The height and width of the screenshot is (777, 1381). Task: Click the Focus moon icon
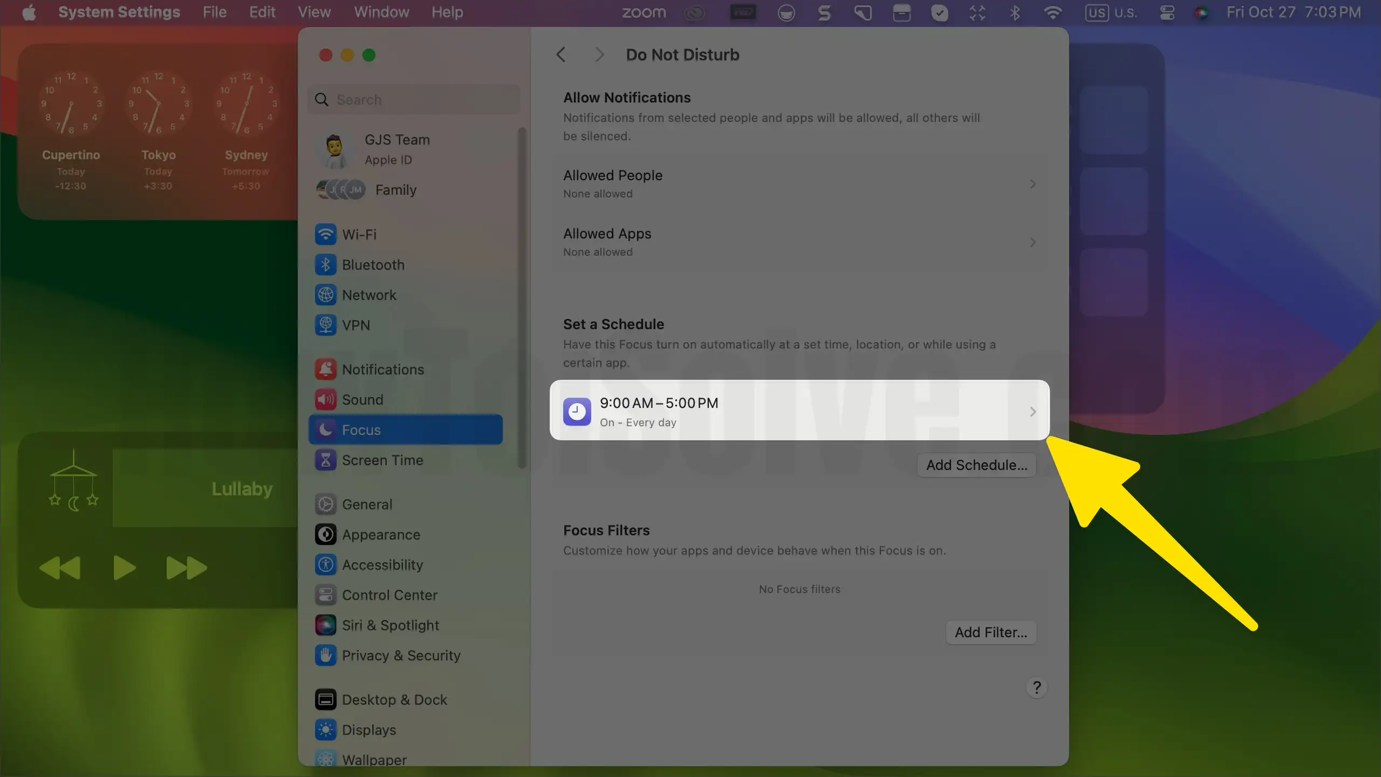pyautogui.click(x=325, y=430)
